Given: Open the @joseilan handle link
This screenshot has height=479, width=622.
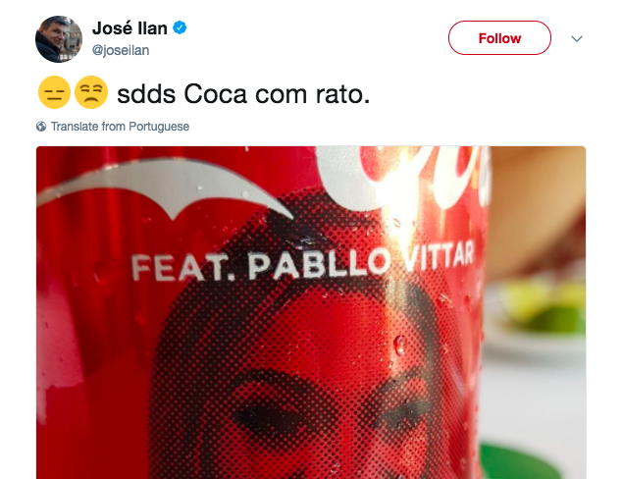Looking at the screenshot, I should (x=121, y=50).
